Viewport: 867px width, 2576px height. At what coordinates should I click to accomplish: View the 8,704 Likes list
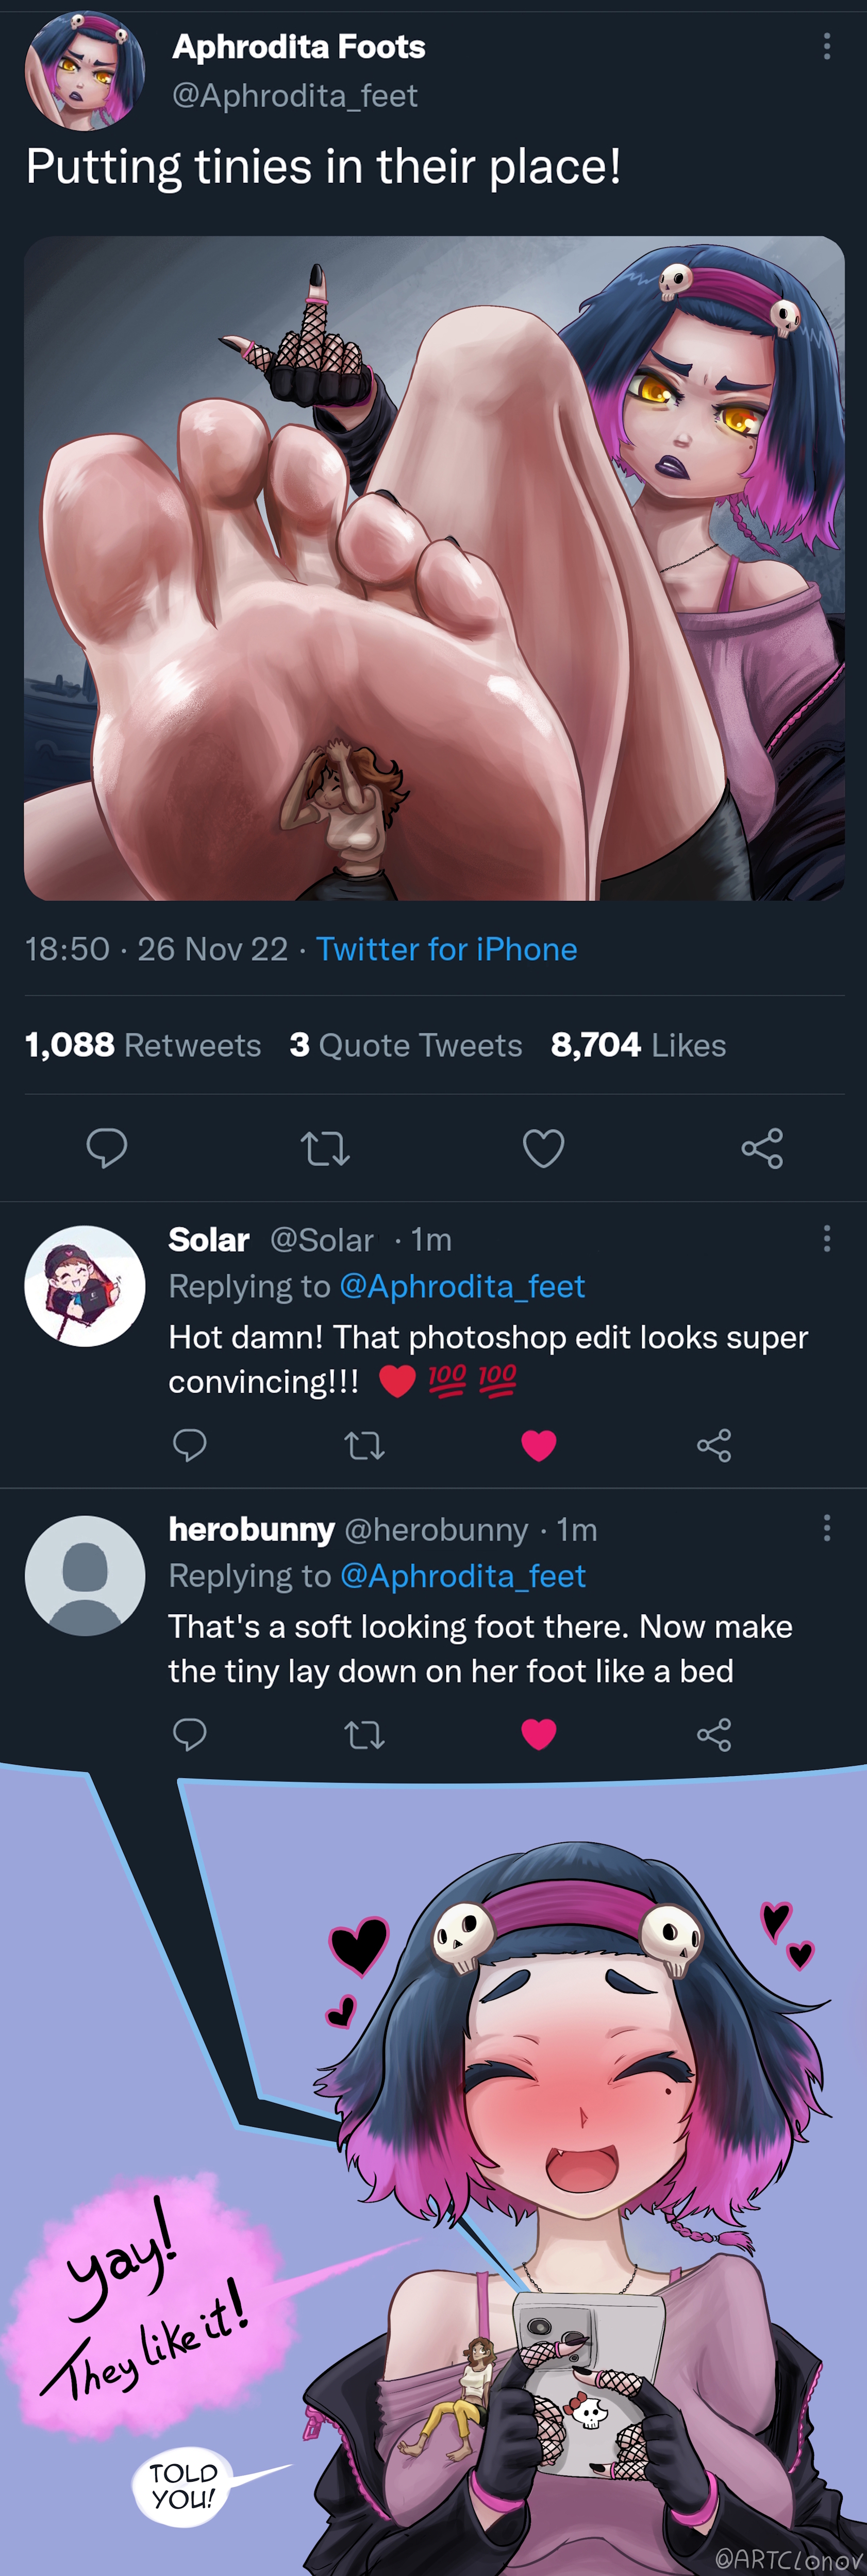coord(638,1045)
